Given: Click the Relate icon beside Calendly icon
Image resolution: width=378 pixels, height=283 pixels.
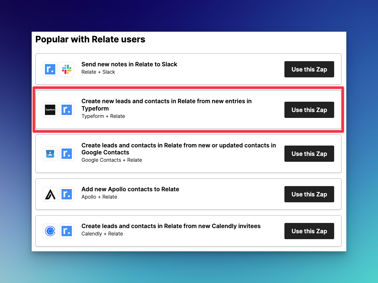Looking at the screenshot, I should (x=67, y=231).
